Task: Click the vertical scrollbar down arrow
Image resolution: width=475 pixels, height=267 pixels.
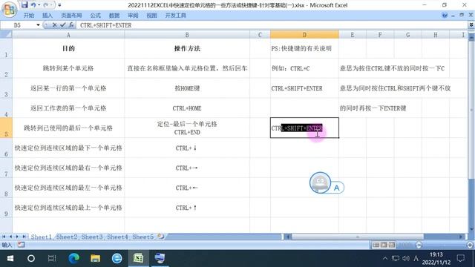Action: 471,229
